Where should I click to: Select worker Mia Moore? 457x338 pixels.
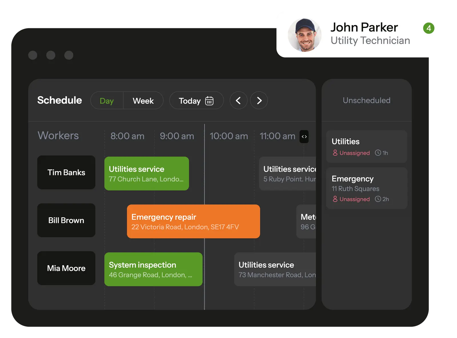pos(66,268)
